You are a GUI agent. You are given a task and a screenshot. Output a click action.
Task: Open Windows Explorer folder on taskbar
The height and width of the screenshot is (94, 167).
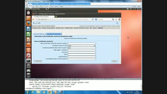coord(38,92)
